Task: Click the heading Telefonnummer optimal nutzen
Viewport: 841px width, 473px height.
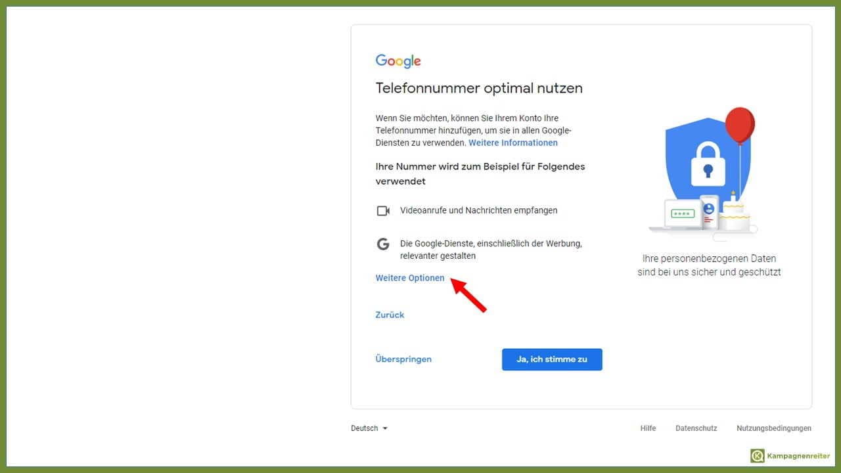Action: 479,88
